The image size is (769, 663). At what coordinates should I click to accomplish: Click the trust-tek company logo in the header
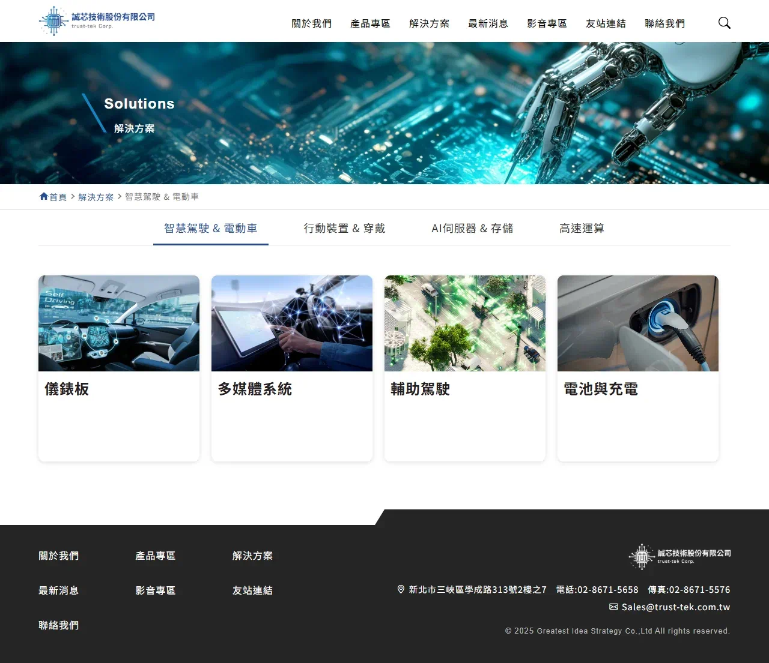click(x=96, y=20)
